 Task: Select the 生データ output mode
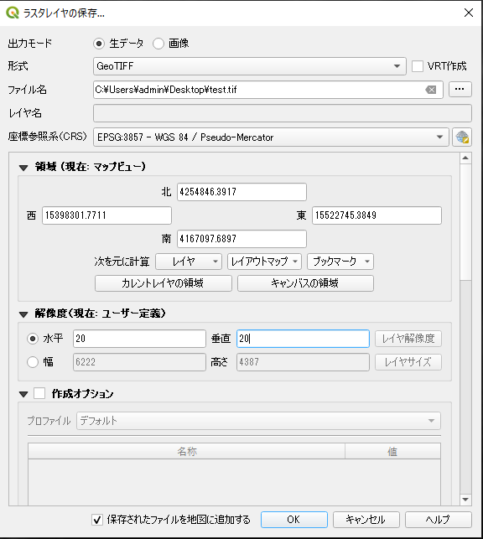[99, 44]
